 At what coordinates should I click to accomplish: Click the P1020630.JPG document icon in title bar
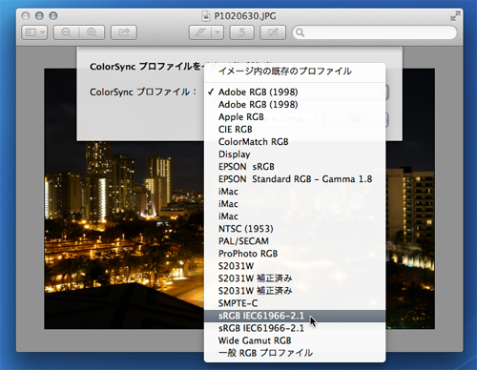click(206, 16)
